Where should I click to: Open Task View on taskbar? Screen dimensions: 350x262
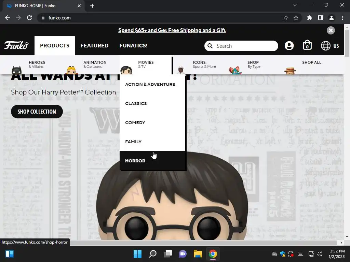tap(168, 254)
